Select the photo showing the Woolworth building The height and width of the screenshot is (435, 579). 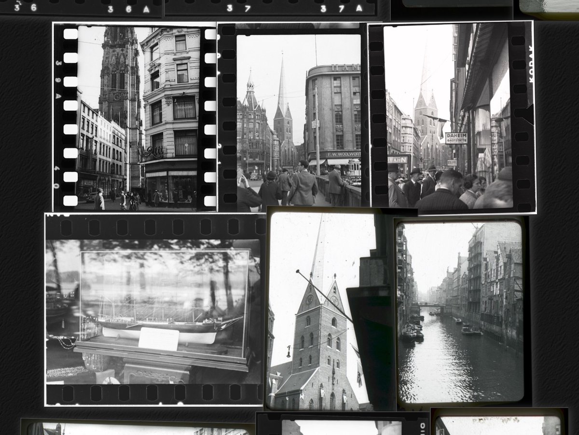[293, 117]
